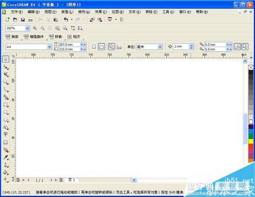Undo the last action
255x197 pixels.
66,19
